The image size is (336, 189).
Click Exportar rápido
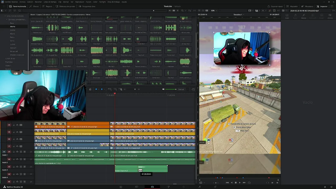click(x=275, y=6)
